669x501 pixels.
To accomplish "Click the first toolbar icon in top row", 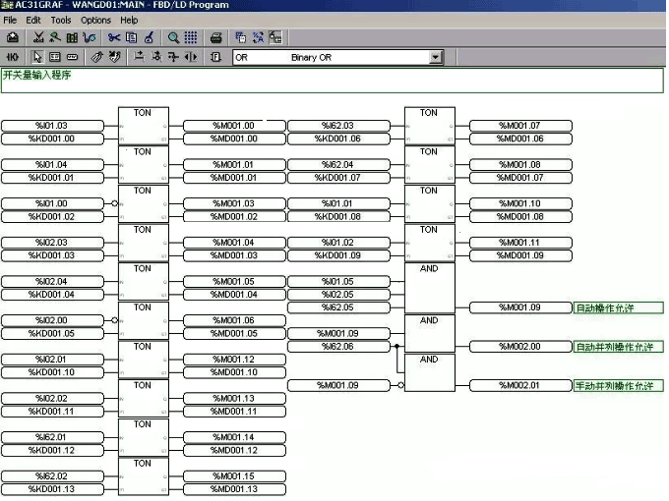I will coord(13,37).
